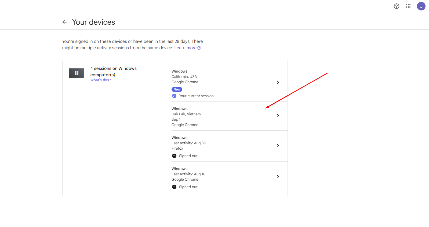This screenshot has width=429, height=227.
Task: Click 'Google Chrome' in the Aug 16 session
Action: tap(185, 179)
